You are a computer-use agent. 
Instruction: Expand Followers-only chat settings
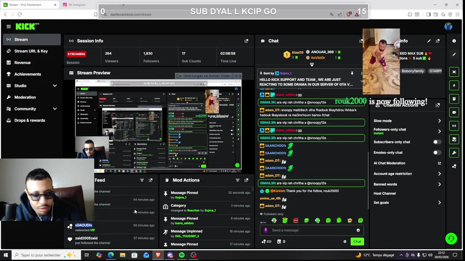[439, 131]
